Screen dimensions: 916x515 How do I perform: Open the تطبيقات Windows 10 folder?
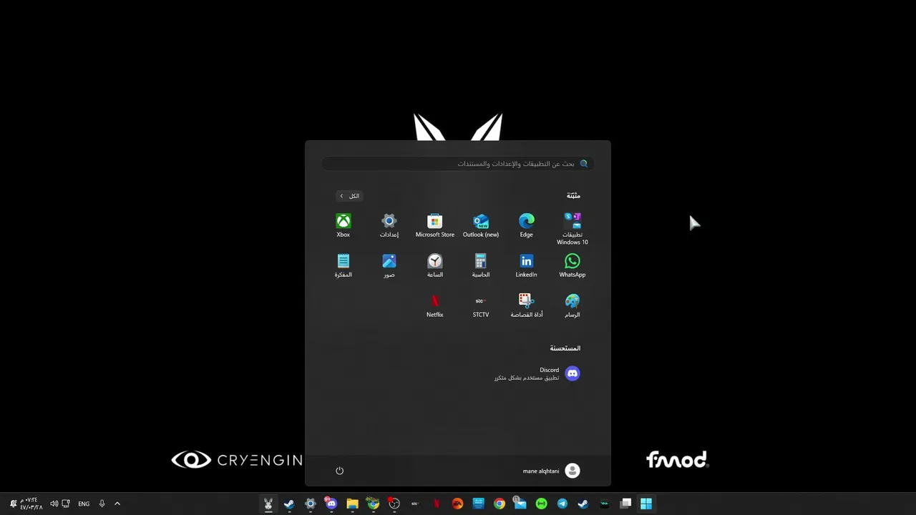[572, 229]
